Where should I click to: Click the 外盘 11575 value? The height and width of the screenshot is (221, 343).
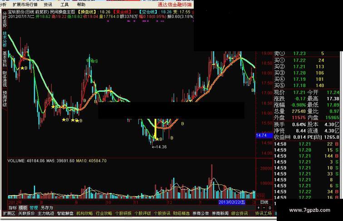click(299, 118)
